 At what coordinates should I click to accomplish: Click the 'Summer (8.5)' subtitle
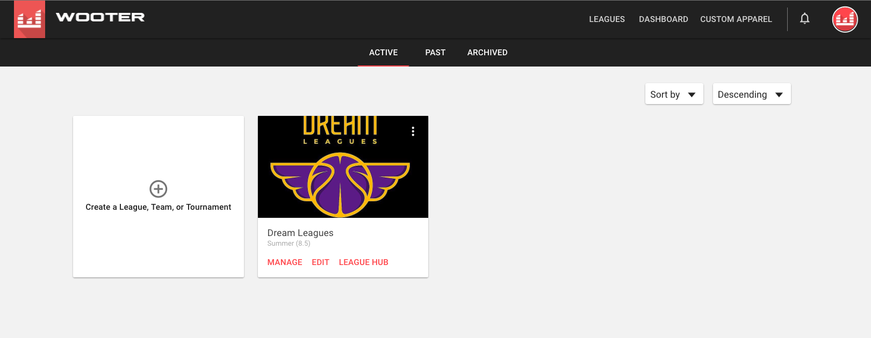[x=289, y=244]
